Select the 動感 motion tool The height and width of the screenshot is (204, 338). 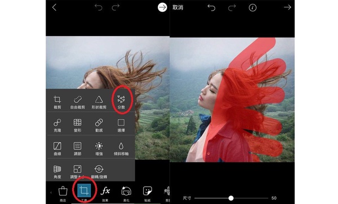tap(99, 125)
